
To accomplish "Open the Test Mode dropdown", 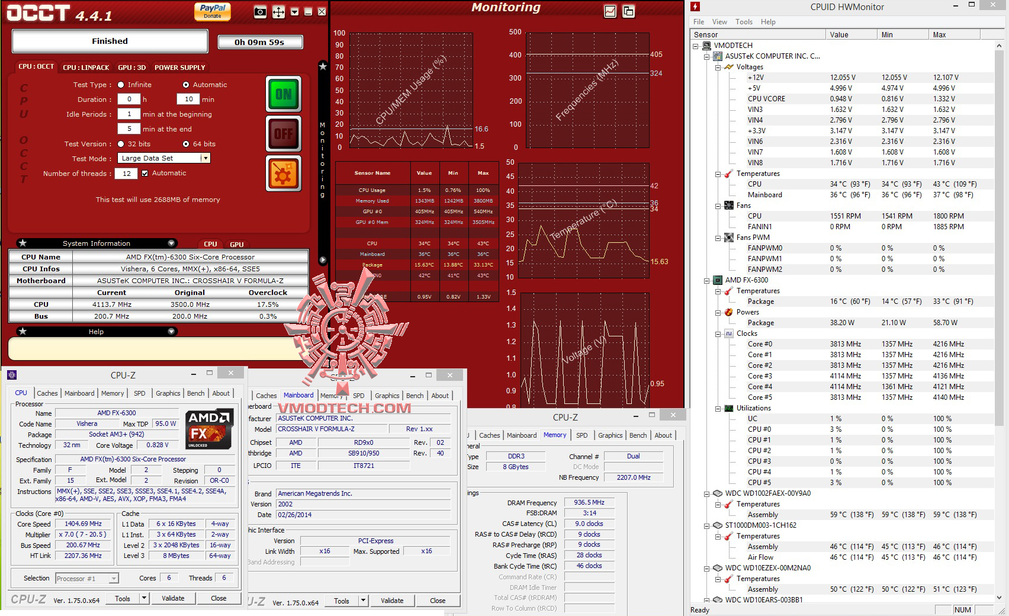I will point(205,158).
